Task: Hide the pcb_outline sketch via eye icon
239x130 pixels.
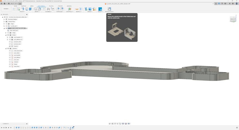Action: point(10,53)
